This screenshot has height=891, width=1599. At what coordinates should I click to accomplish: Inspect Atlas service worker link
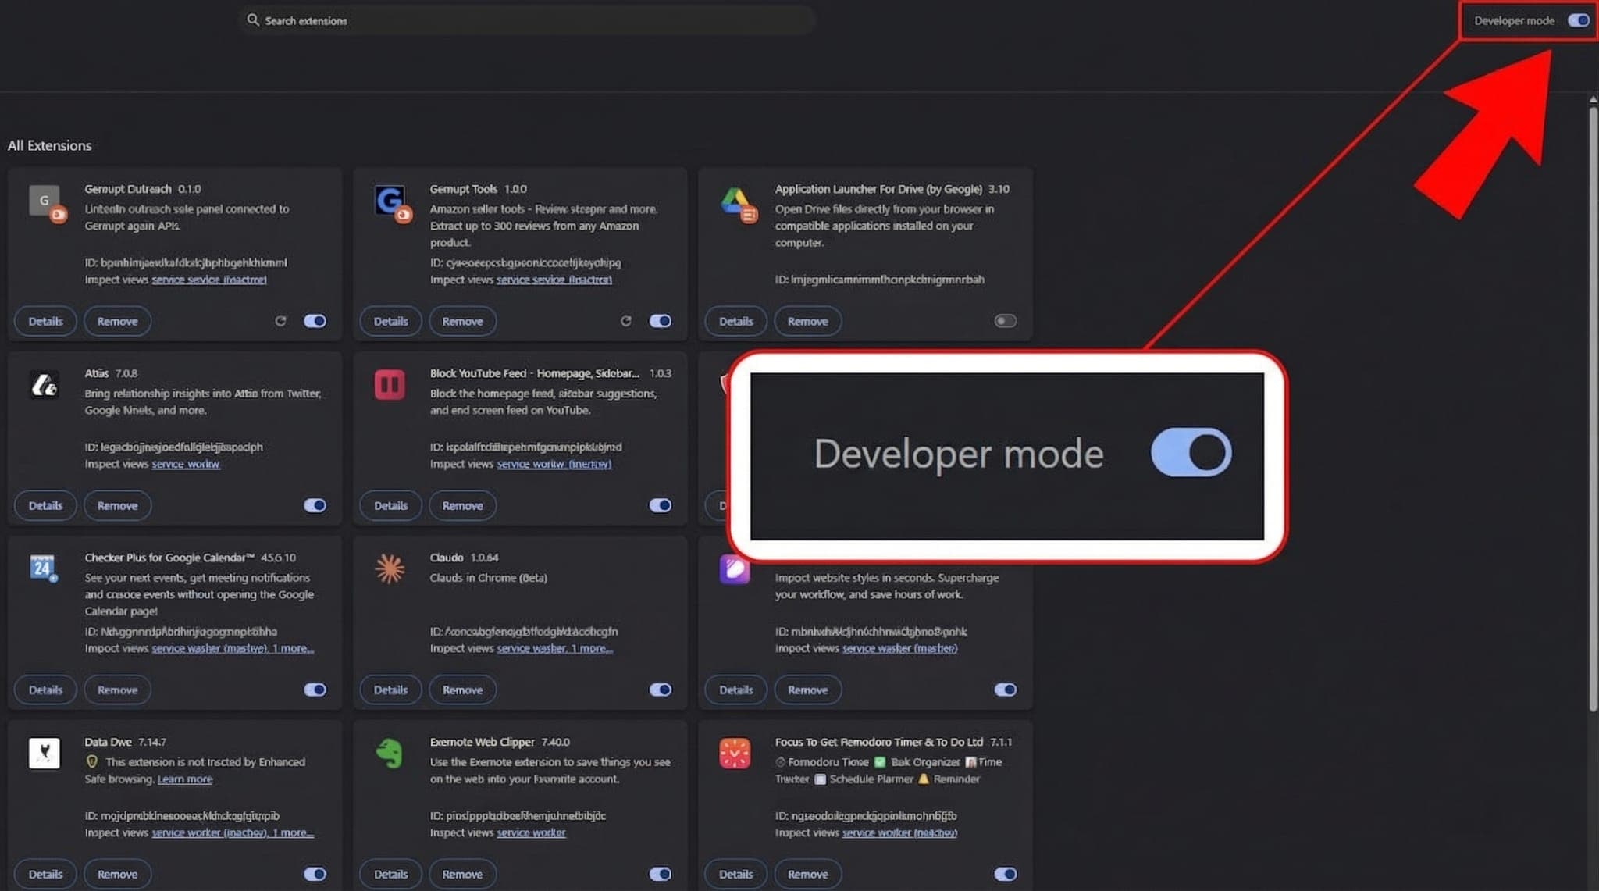tap(186, 464)
